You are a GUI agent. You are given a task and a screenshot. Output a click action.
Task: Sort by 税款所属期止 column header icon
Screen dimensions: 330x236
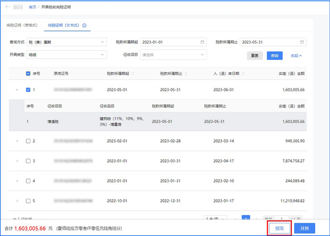186,74
